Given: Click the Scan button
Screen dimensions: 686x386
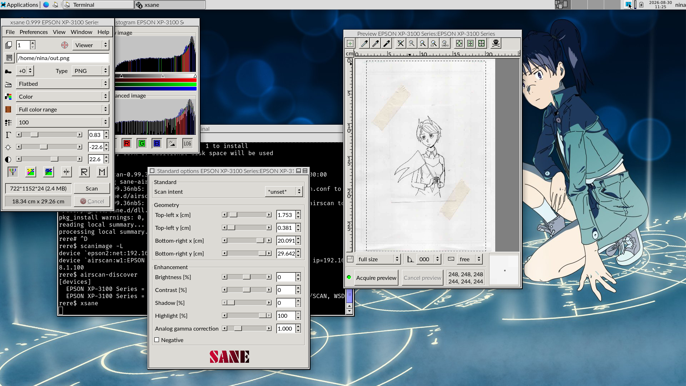Looking at the screenshot, I should (92, 188).
